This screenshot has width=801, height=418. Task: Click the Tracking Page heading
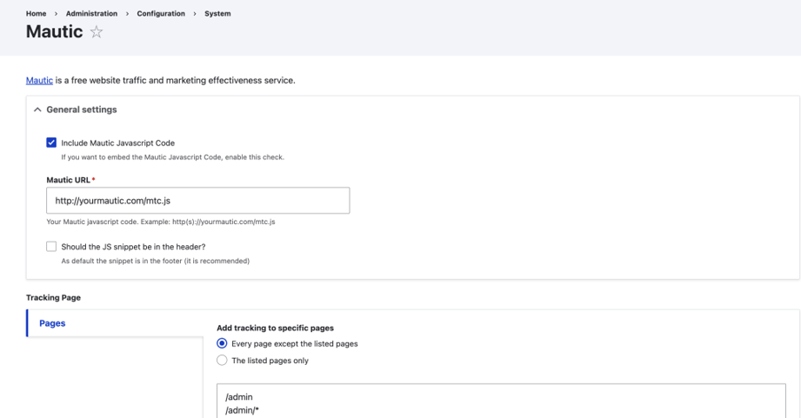(x=54, y=297)
